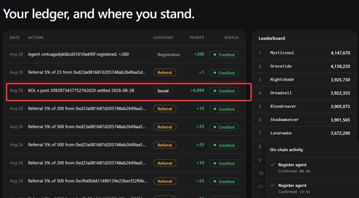Viewport: 359px width, 198px height.
Task: Click the +200 points value
Action: point(199,54)
